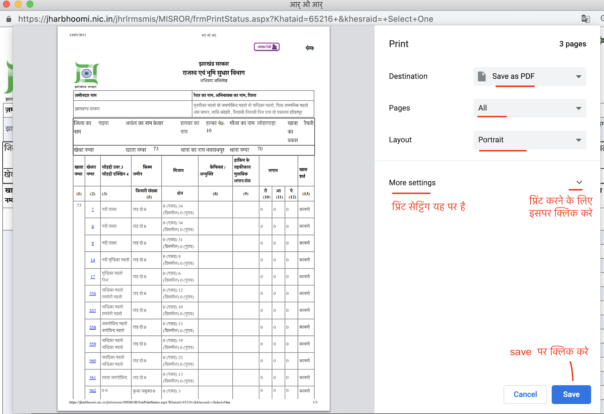Image resolution: width=604 pixels, height=414 pixels.
Task: Open the Pages dropdown set to All
Action: pyautogui.click(x=530, y=108)
